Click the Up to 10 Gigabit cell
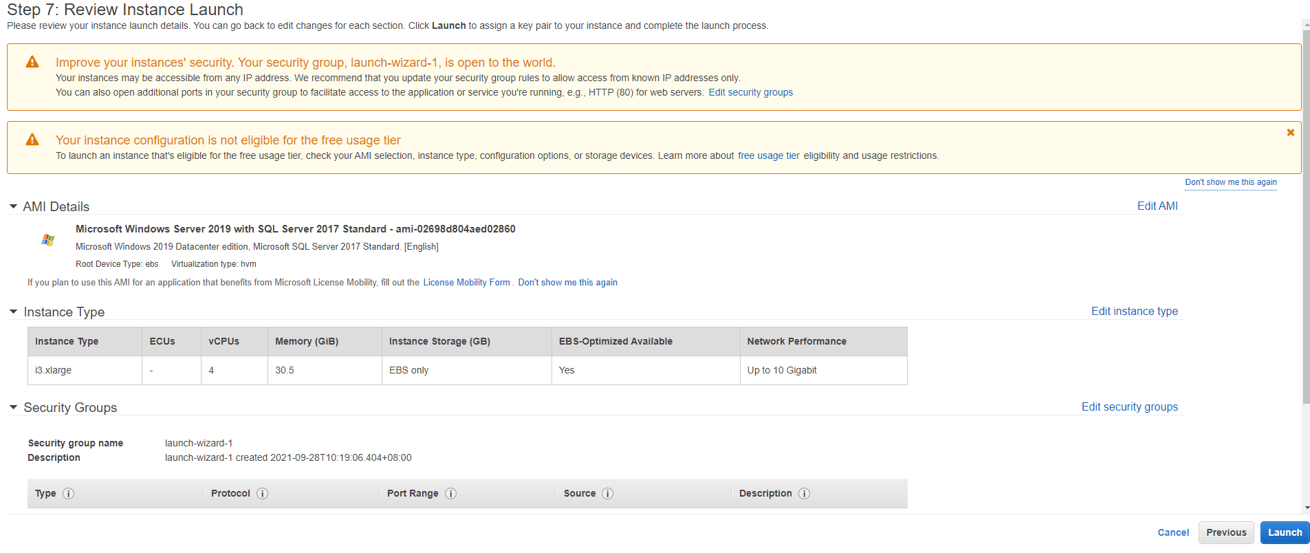 pyautogui.click(x=823, y=370)
